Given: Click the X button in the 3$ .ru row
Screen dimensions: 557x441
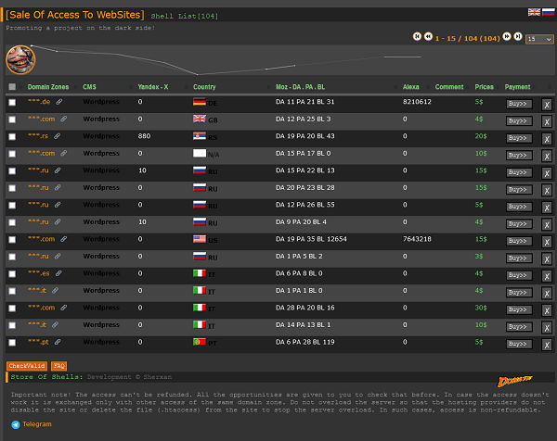Looking at the screenshot, I should 547,259.
